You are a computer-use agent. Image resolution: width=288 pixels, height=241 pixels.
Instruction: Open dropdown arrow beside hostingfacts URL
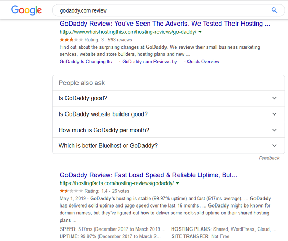click(178, 183)
